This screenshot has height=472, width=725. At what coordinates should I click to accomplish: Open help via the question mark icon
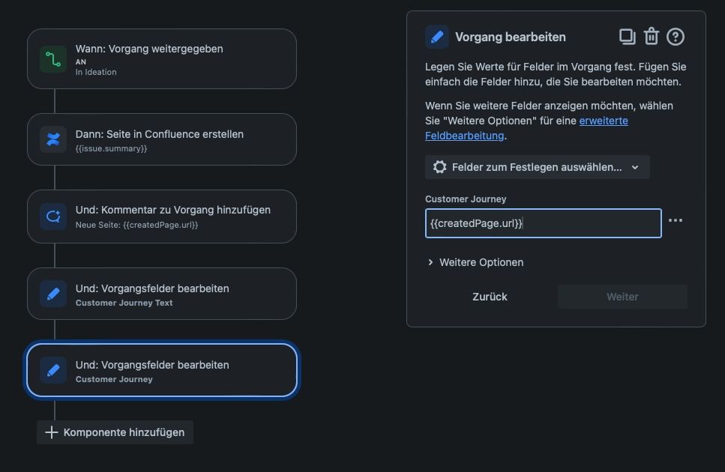674,36
